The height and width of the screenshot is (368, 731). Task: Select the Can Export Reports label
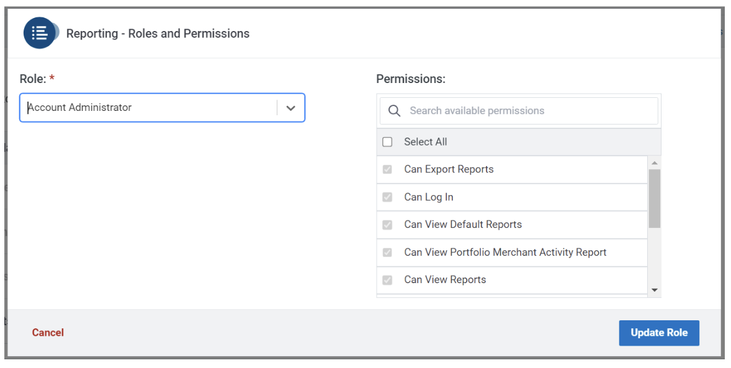[449, 169]
